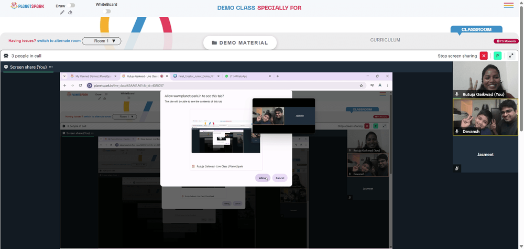
Task: Click 3 people in call text
Action: pos(26,56)
